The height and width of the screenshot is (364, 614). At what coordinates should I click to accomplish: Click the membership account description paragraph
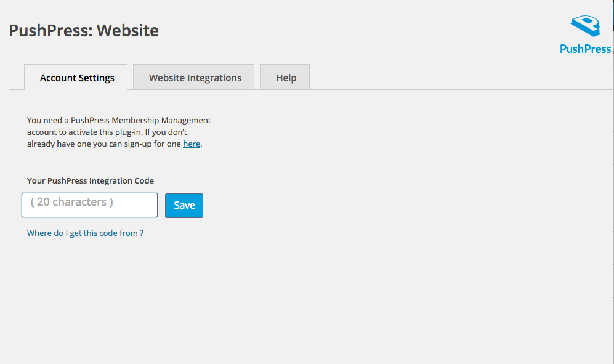(119, 132)
